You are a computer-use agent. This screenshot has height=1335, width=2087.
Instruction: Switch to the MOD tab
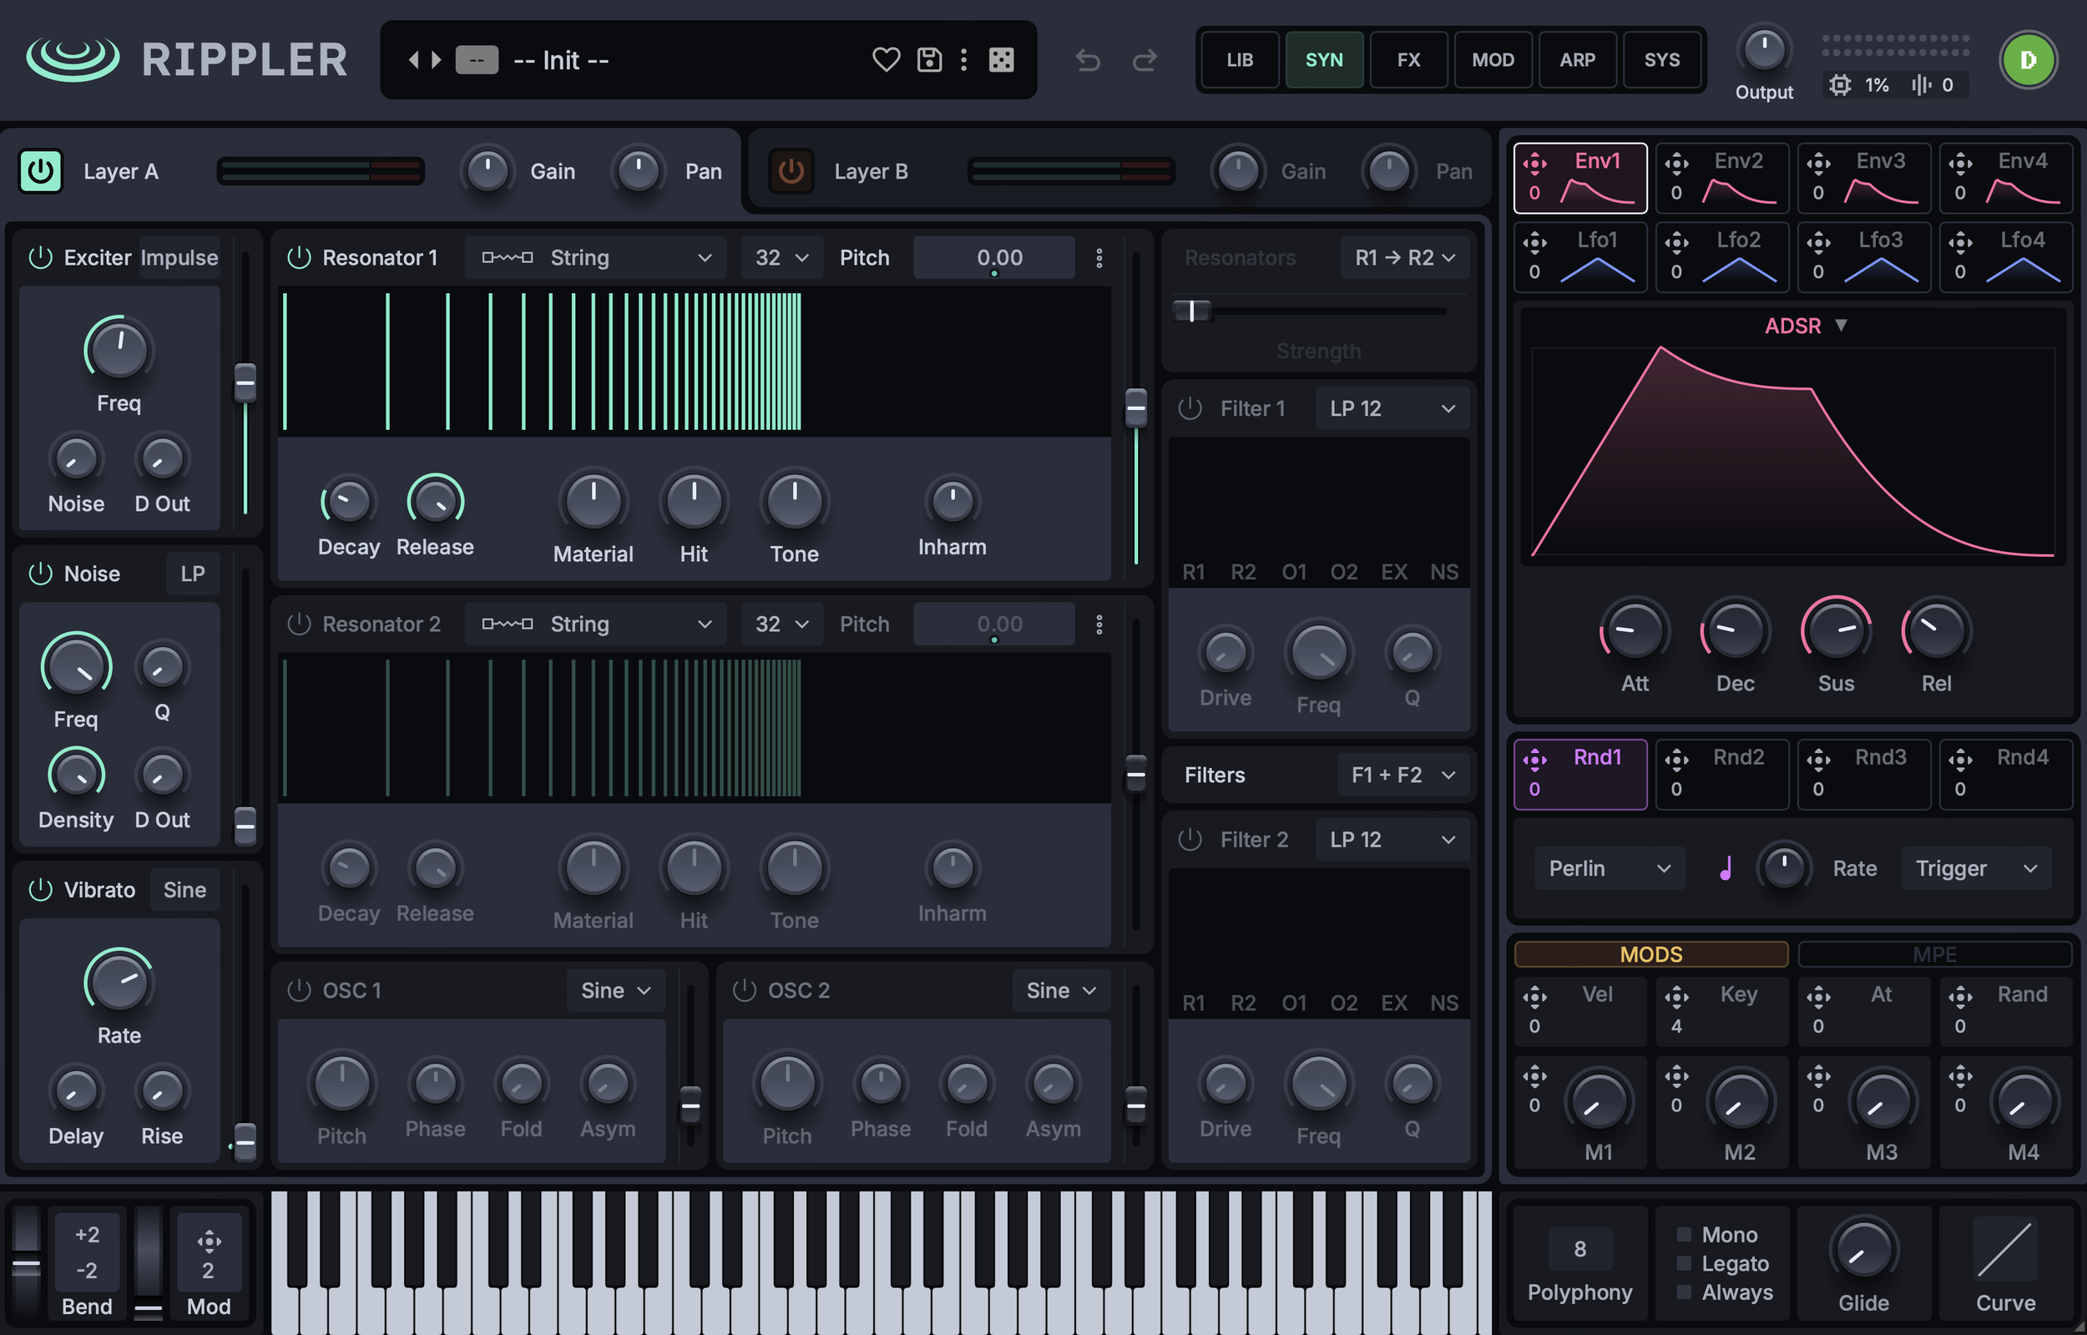tap(1493, 60)
